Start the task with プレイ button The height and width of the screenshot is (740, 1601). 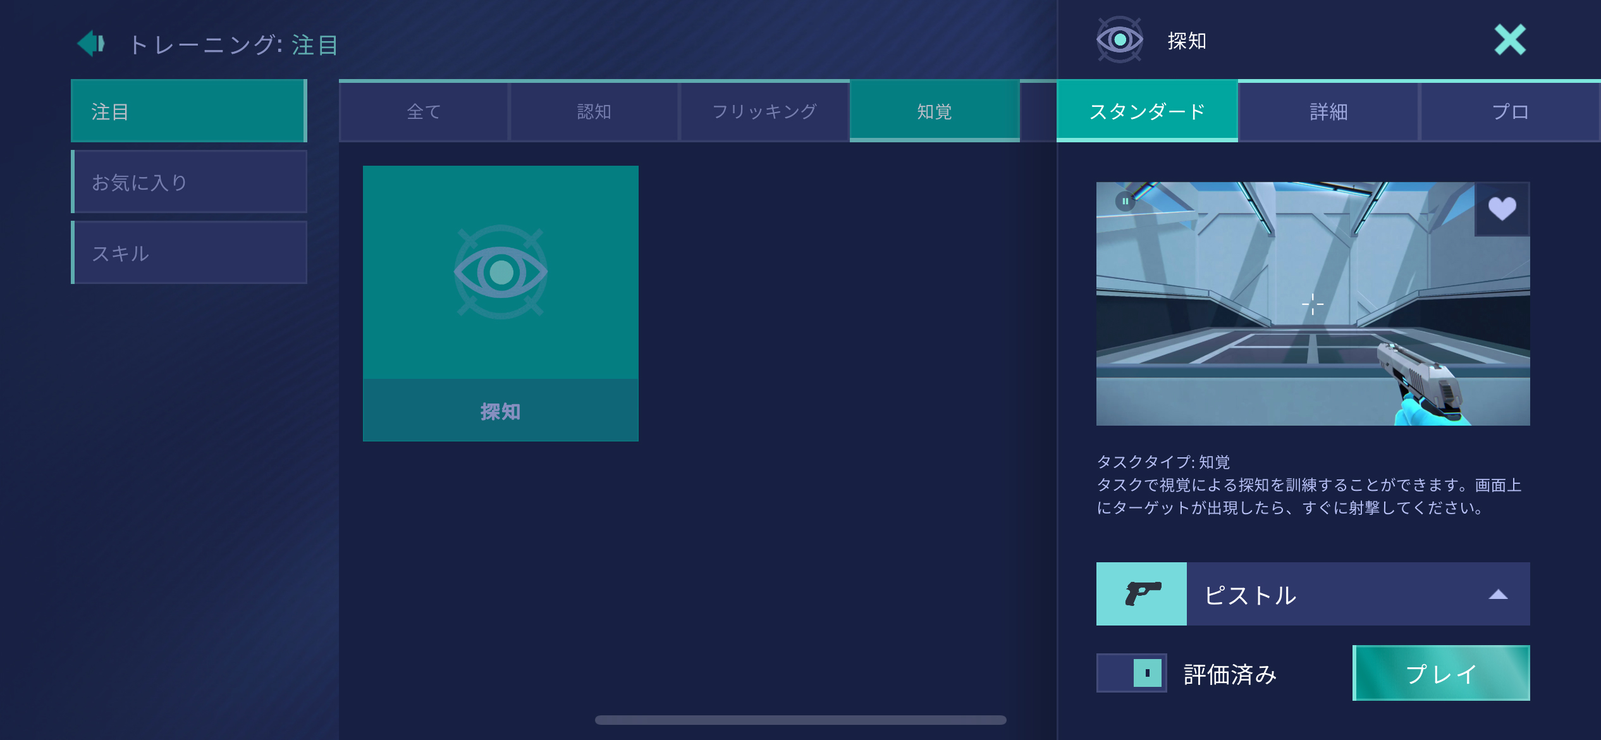[x=1441, y=673]
